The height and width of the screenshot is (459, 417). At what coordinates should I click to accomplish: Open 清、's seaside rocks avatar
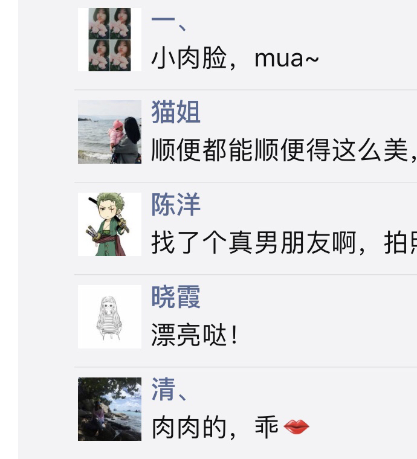(109, 409)
